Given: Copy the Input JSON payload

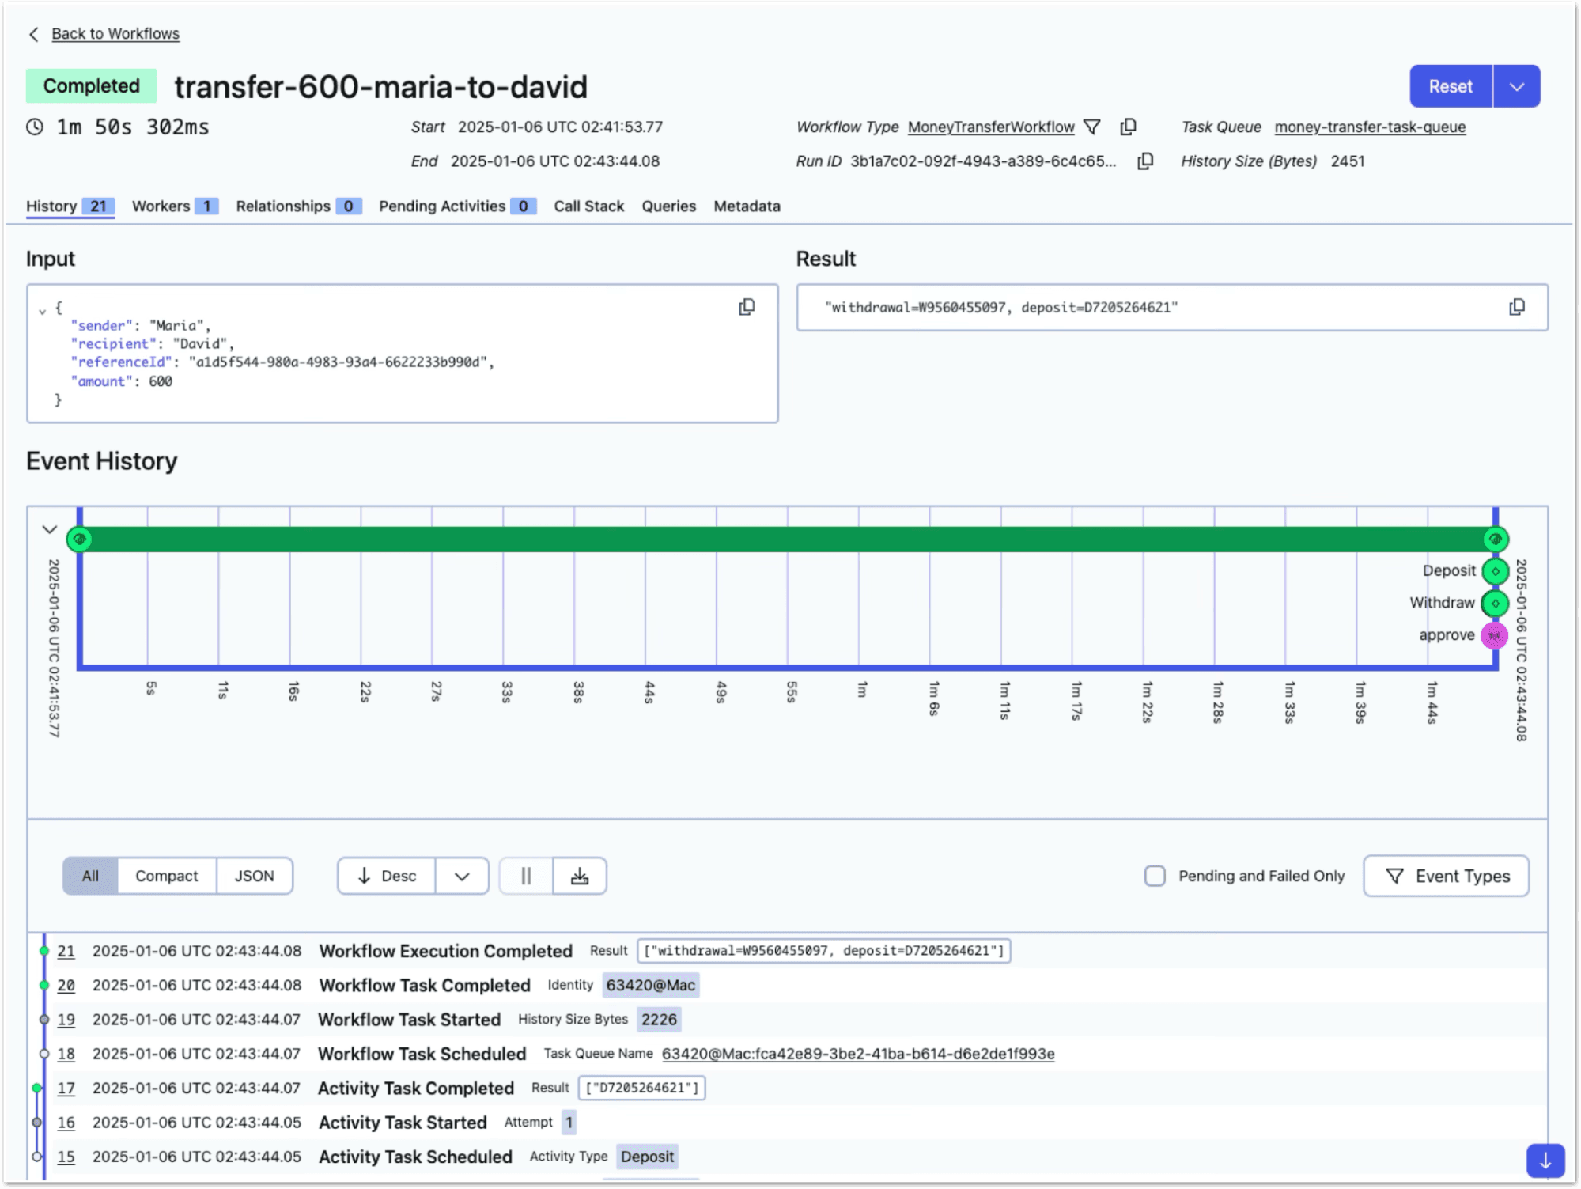Looking at the screenshot, I should [x=747, y=307].
